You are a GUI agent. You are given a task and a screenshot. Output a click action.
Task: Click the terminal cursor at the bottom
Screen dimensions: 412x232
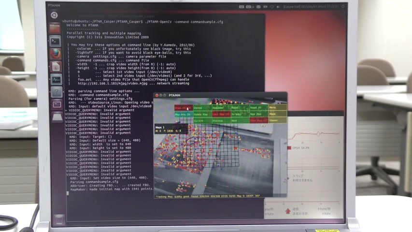(x=68, y=193)
